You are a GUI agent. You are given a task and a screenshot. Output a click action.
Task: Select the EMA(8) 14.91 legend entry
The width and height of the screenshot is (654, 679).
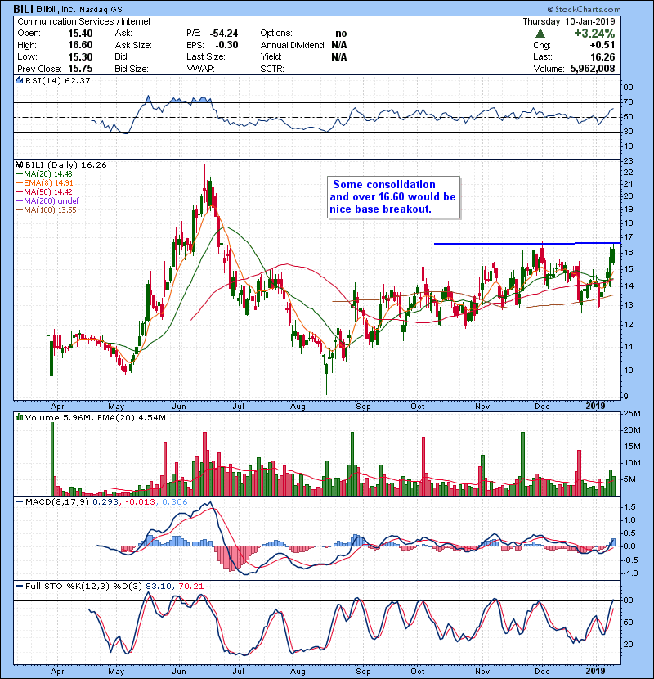tap(44, 182)
